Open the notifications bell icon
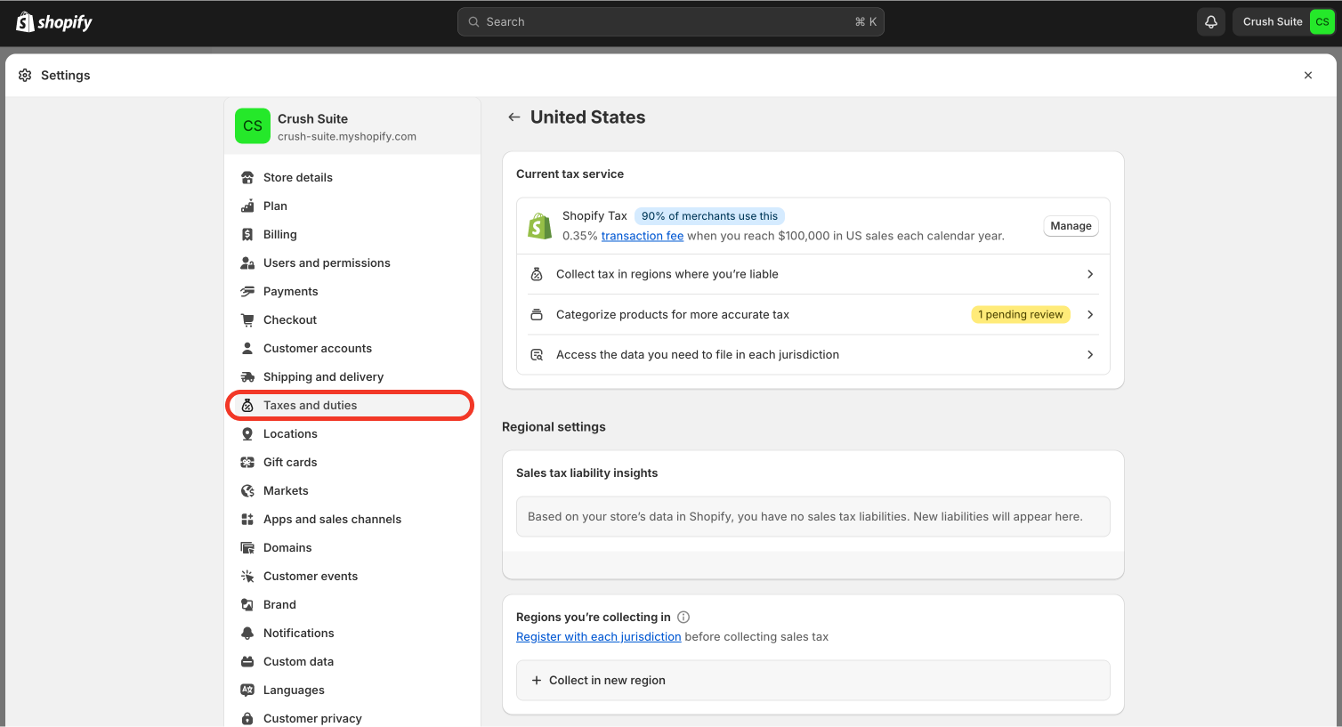This screenshot has height=727, width=1342. click(1211, 22)
